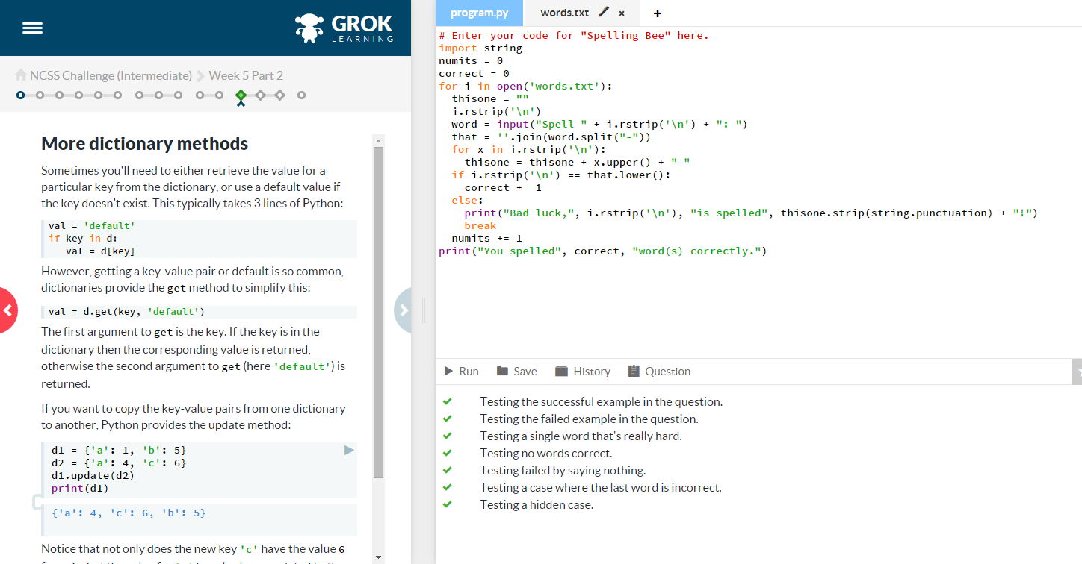Click the Question label
This screenshot has width=1082, height=564.
coord(667,372)
